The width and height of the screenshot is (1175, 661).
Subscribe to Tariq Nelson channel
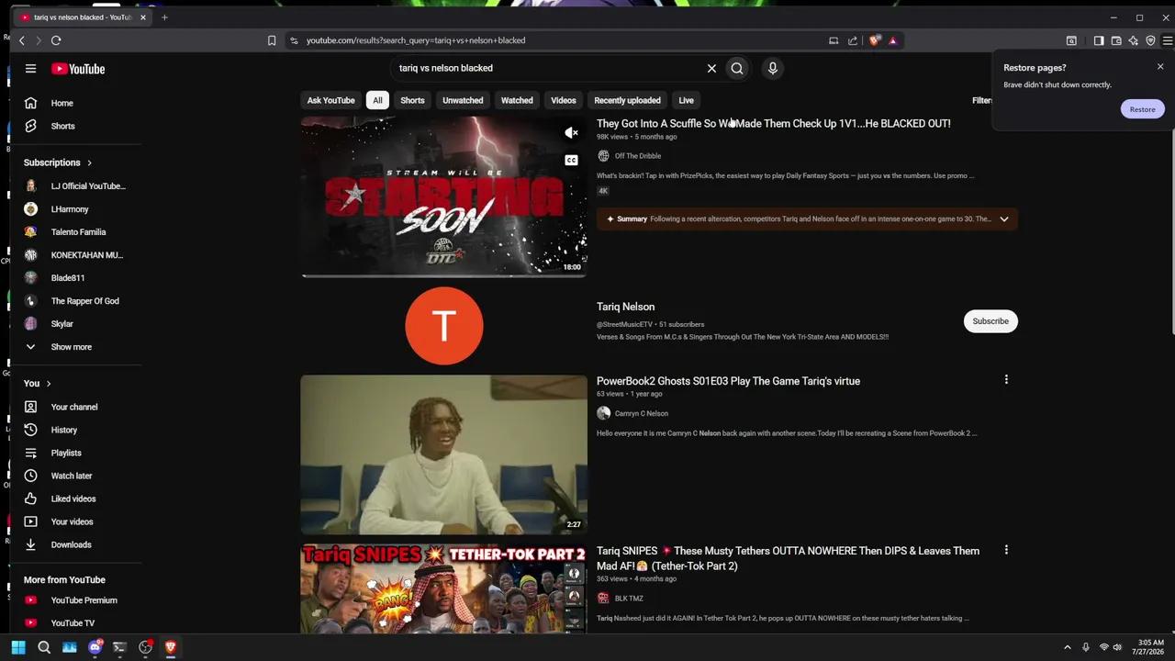990,321
